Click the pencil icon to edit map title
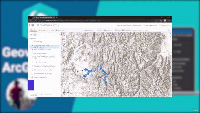Screen dimensions: 200x113 59,25
